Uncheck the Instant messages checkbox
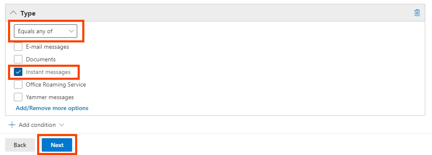This screenshot has height=155, width=432. pos(18,72)
